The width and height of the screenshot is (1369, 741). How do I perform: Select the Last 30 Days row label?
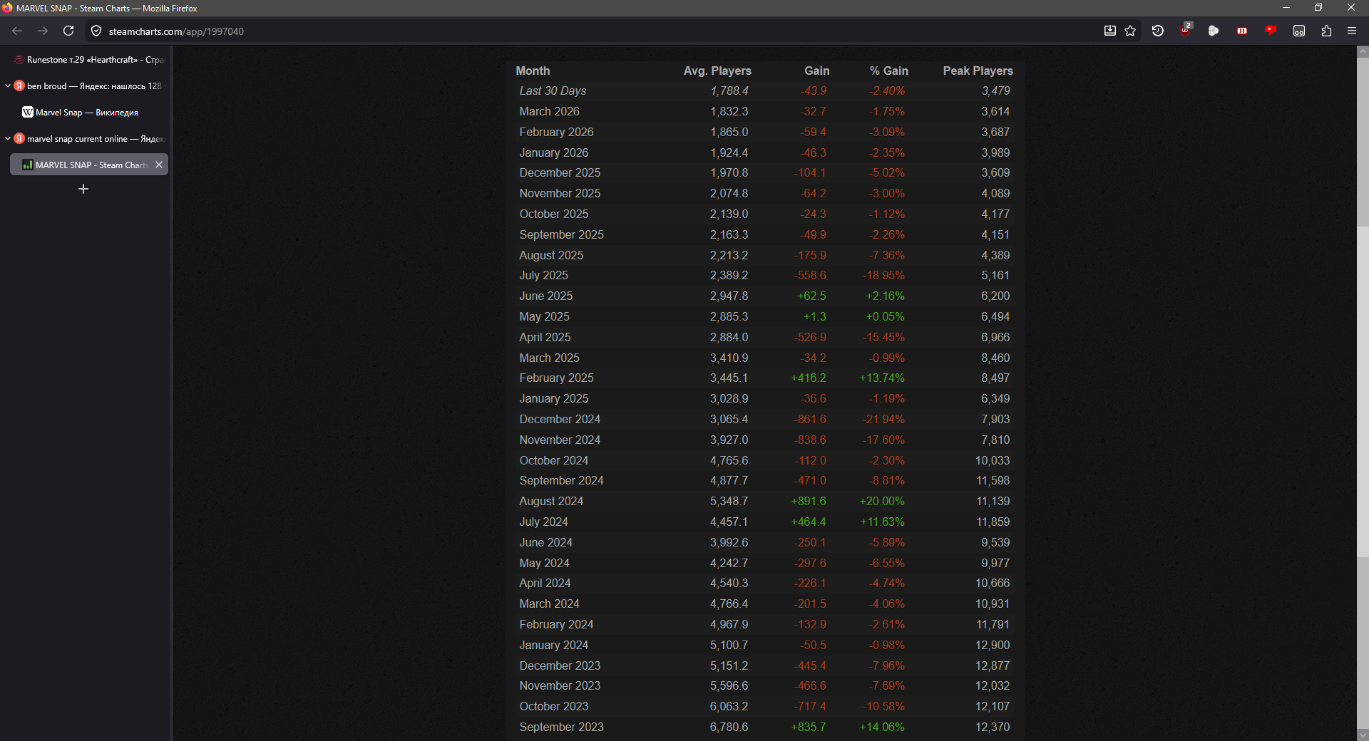point(553,90)
